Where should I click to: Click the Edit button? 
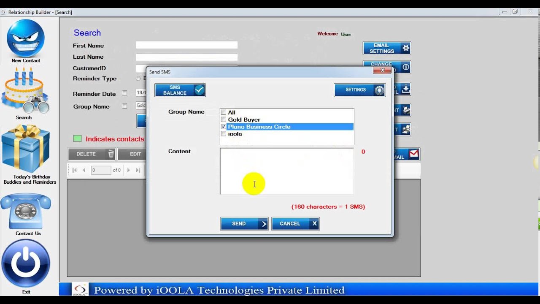(132, 154)
